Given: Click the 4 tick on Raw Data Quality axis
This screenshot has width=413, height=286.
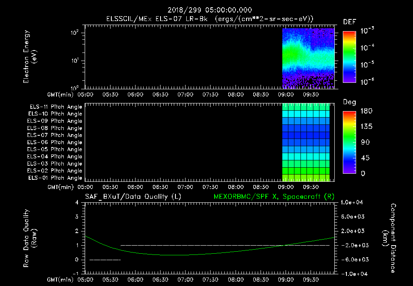Looking at the screenshot, I should click(77, 202).
